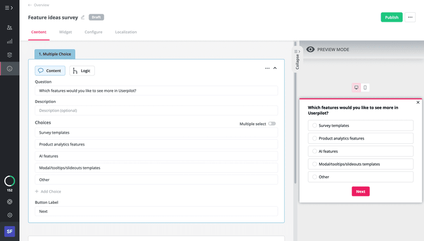Open the users icon in left sidebar

[10, 27]
